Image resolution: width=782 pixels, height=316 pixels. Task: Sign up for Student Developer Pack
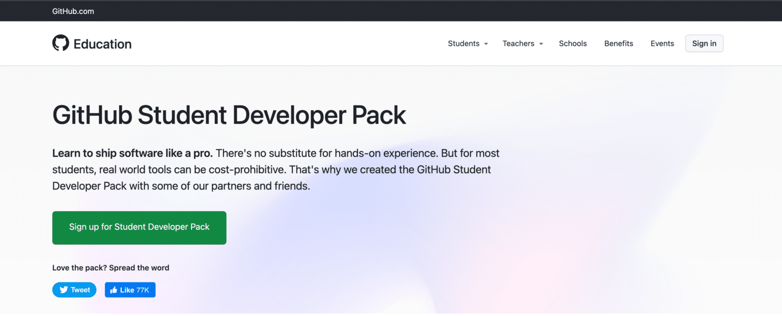139,227
